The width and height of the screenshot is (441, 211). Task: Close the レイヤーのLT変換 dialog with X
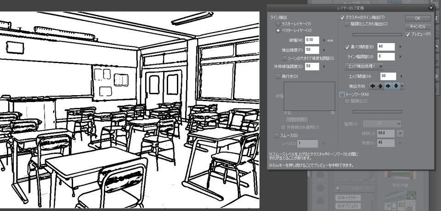pos(430,8)
